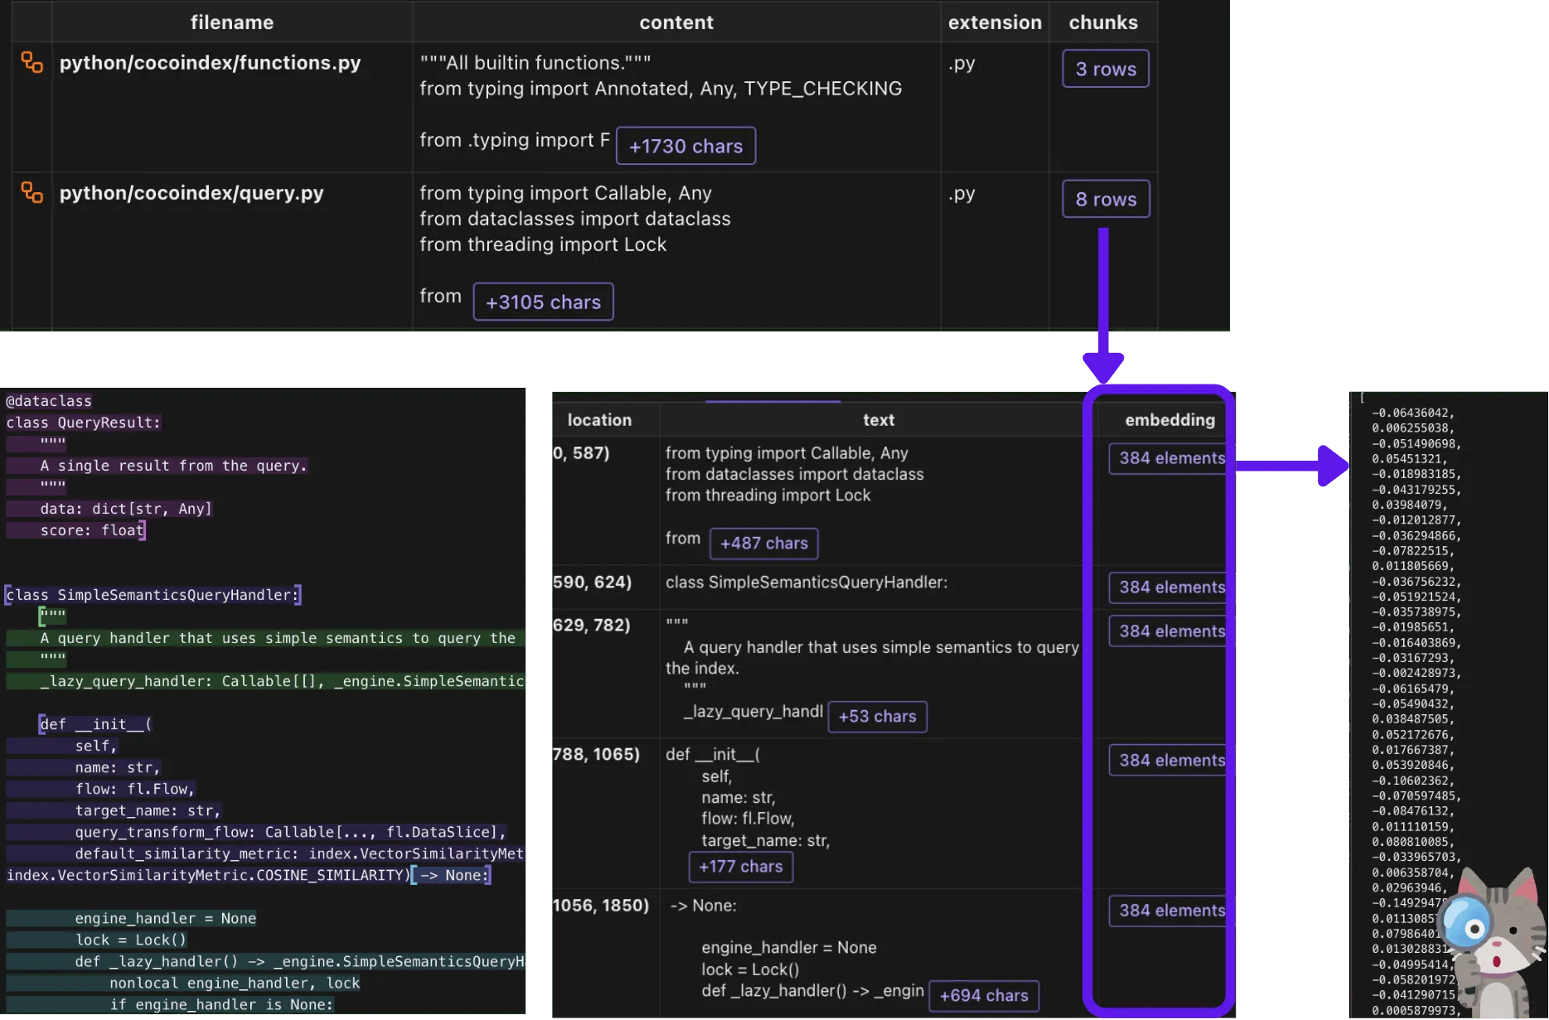Open 384 elements for the 1056, 1850 chunk
Screen dimensions: 1549x1020
(x=1169, y=911)
